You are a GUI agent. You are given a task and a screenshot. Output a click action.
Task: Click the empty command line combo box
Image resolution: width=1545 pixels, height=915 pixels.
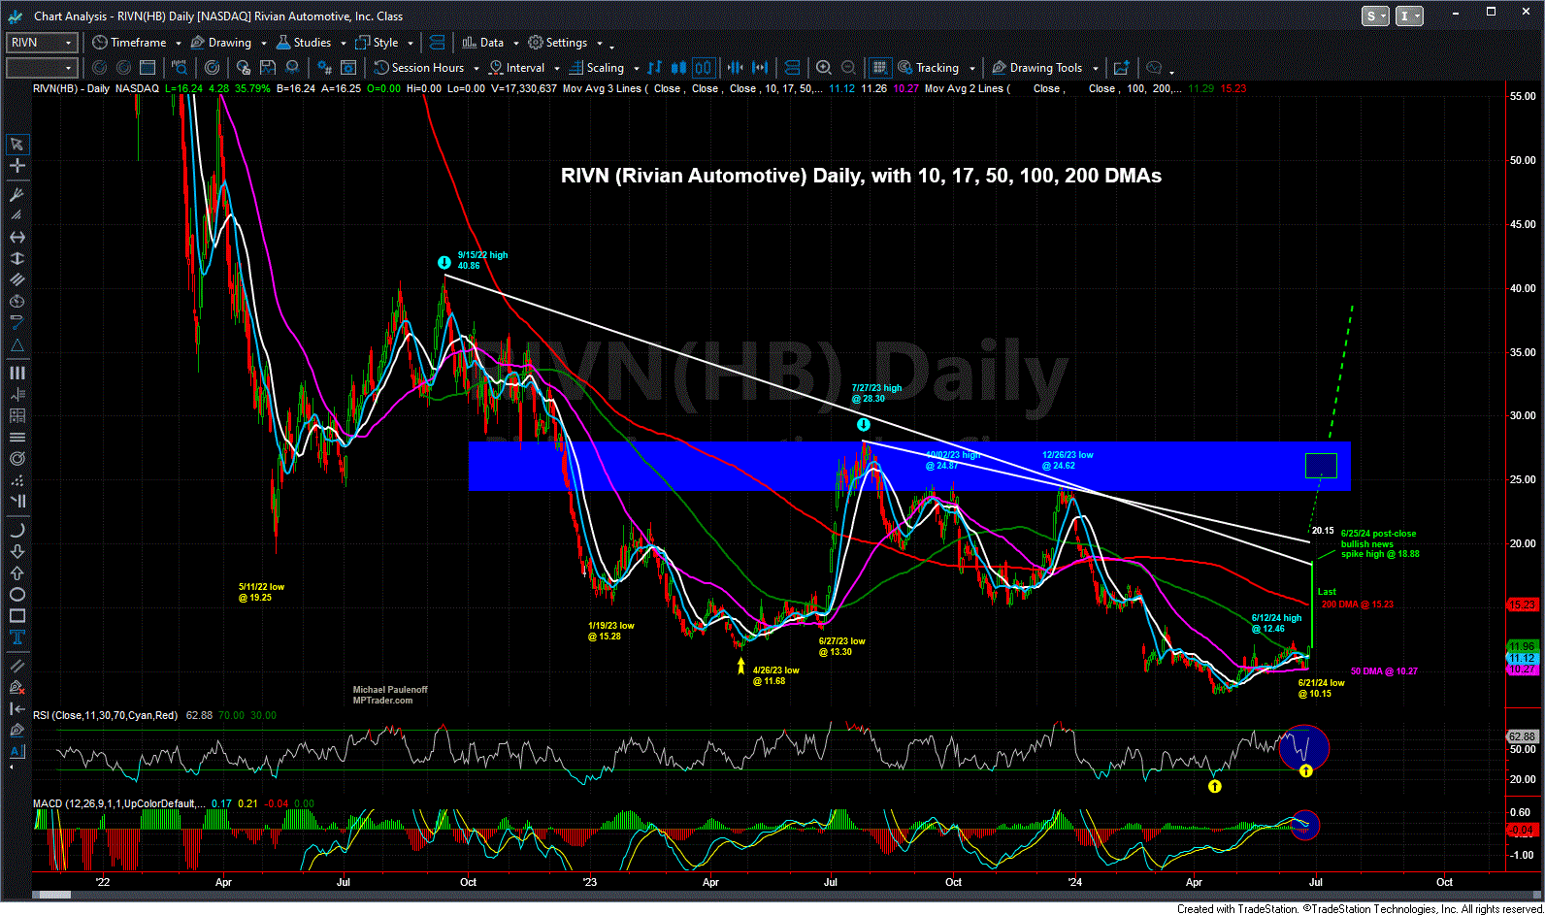coord(42,68)
